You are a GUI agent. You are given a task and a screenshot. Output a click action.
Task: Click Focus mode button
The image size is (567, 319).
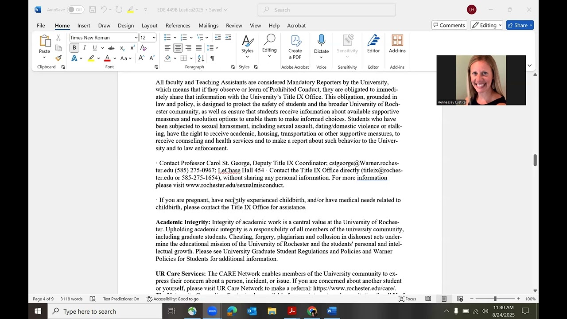408,299
